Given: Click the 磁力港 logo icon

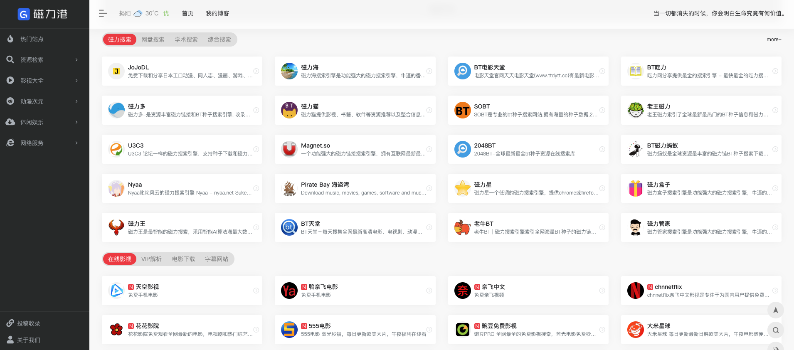Looking at the screenshot, I should coord(24,15).
